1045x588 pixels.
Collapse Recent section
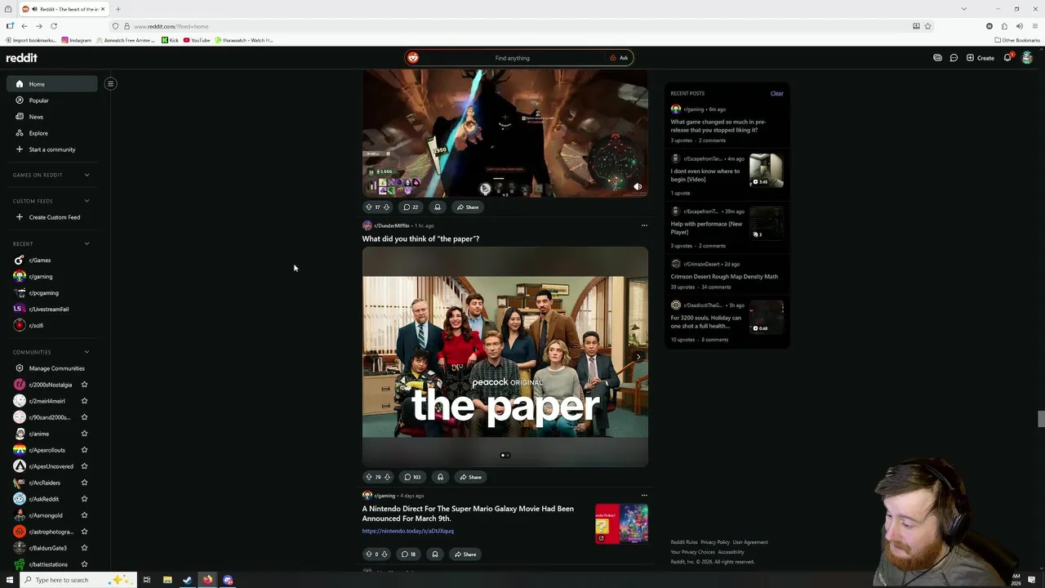(87, 243)
